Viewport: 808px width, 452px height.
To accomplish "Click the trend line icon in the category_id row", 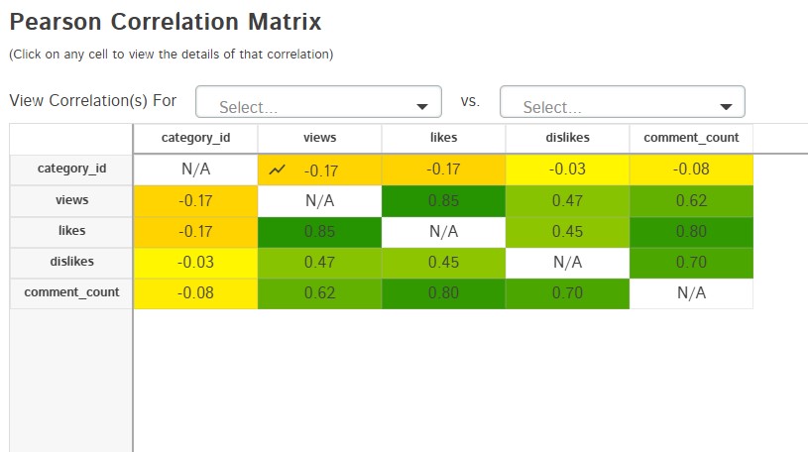I will [x=278, y=169].
